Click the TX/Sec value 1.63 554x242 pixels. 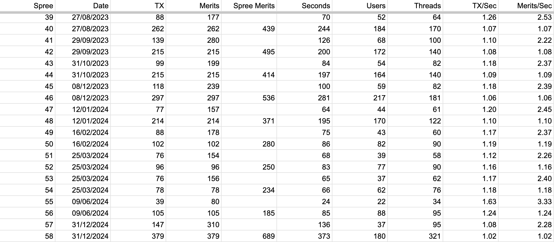tap(470, 202)
